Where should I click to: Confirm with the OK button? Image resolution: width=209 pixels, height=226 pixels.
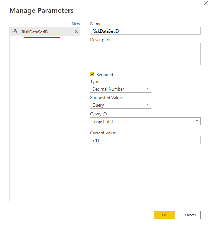tap(164, 215)
